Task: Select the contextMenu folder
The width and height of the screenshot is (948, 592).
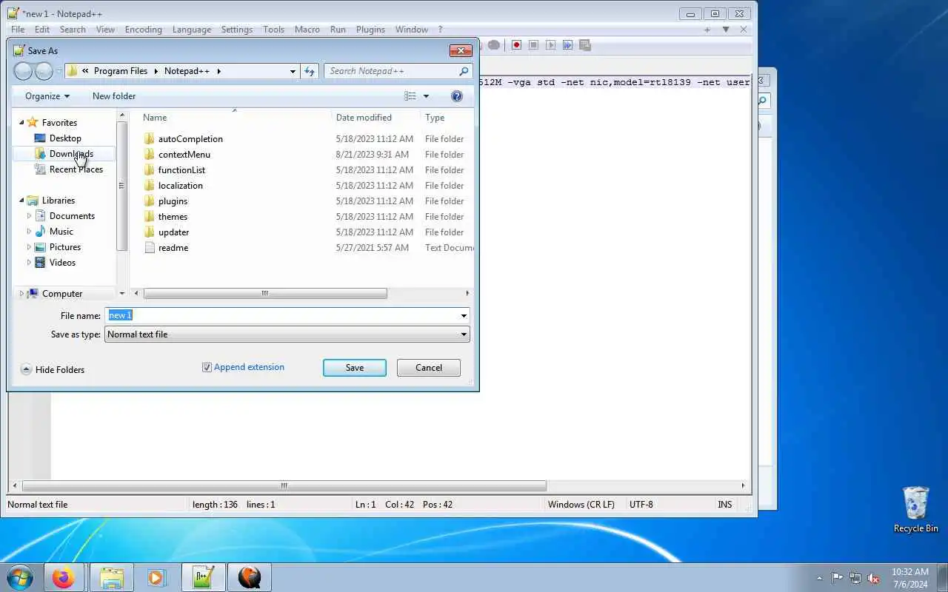Action: click(x=184, y=155)
